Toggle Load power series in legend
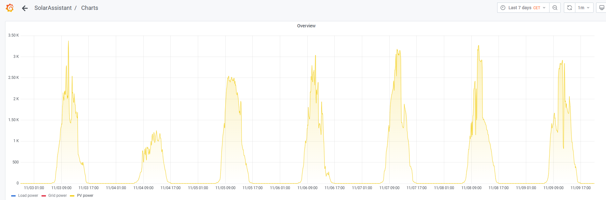This screenshot has height=200, width=606. tap(28, 196)
